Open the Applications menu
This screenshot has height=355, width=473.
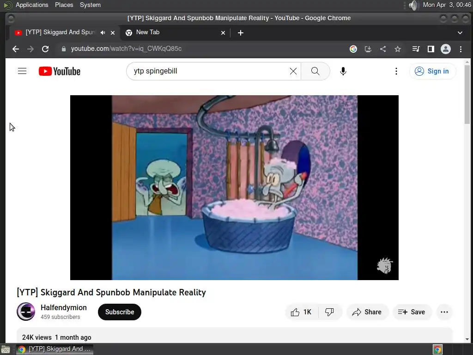[x=32, y=5]
